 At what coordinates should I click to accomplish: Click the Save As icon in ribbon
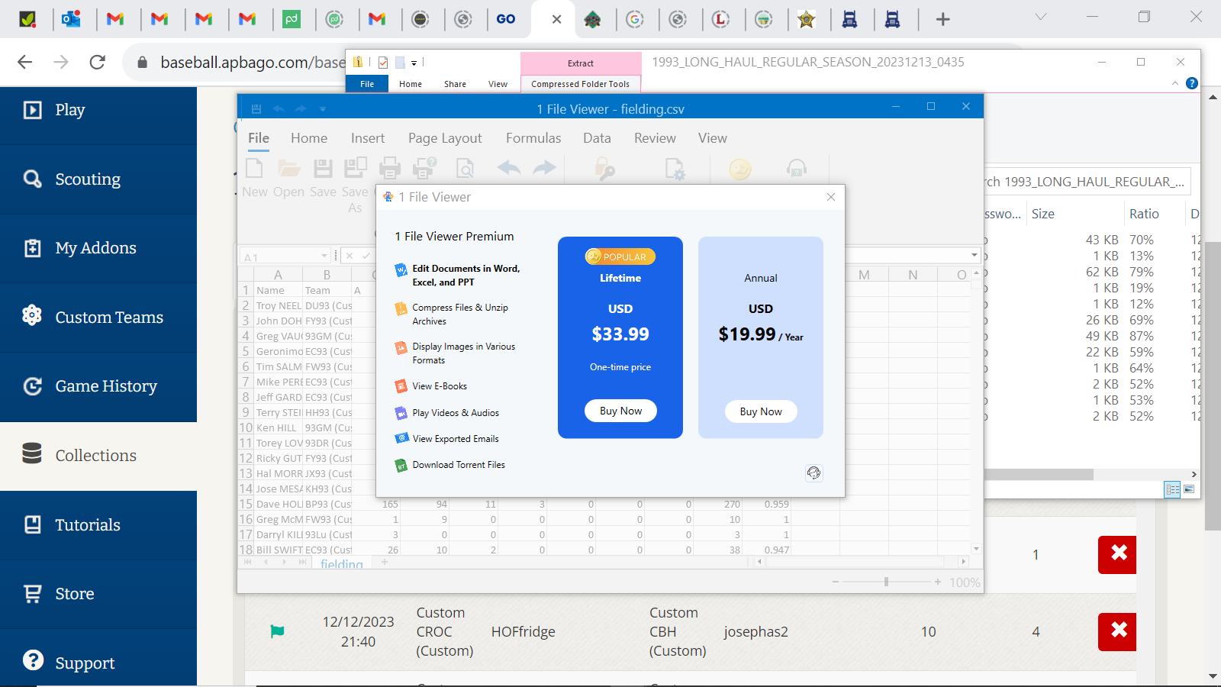[355, 168]
